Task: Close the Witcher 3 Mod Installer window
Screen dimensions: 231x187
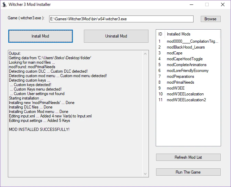Action: click(x=223, y=4)
